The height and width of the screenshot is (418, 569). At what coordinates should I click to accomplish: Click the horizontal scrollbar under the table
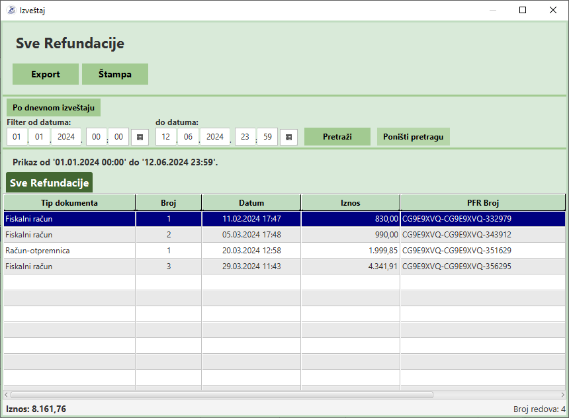222,394
